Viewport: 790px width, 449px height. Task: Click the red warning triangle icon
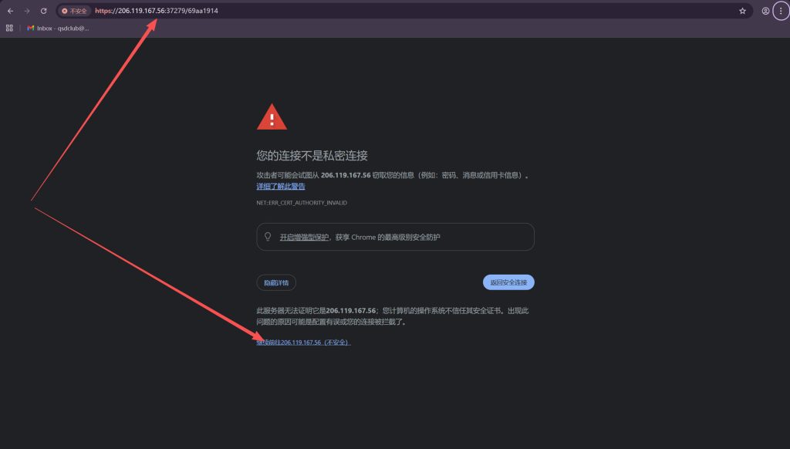tap(272, 117)
